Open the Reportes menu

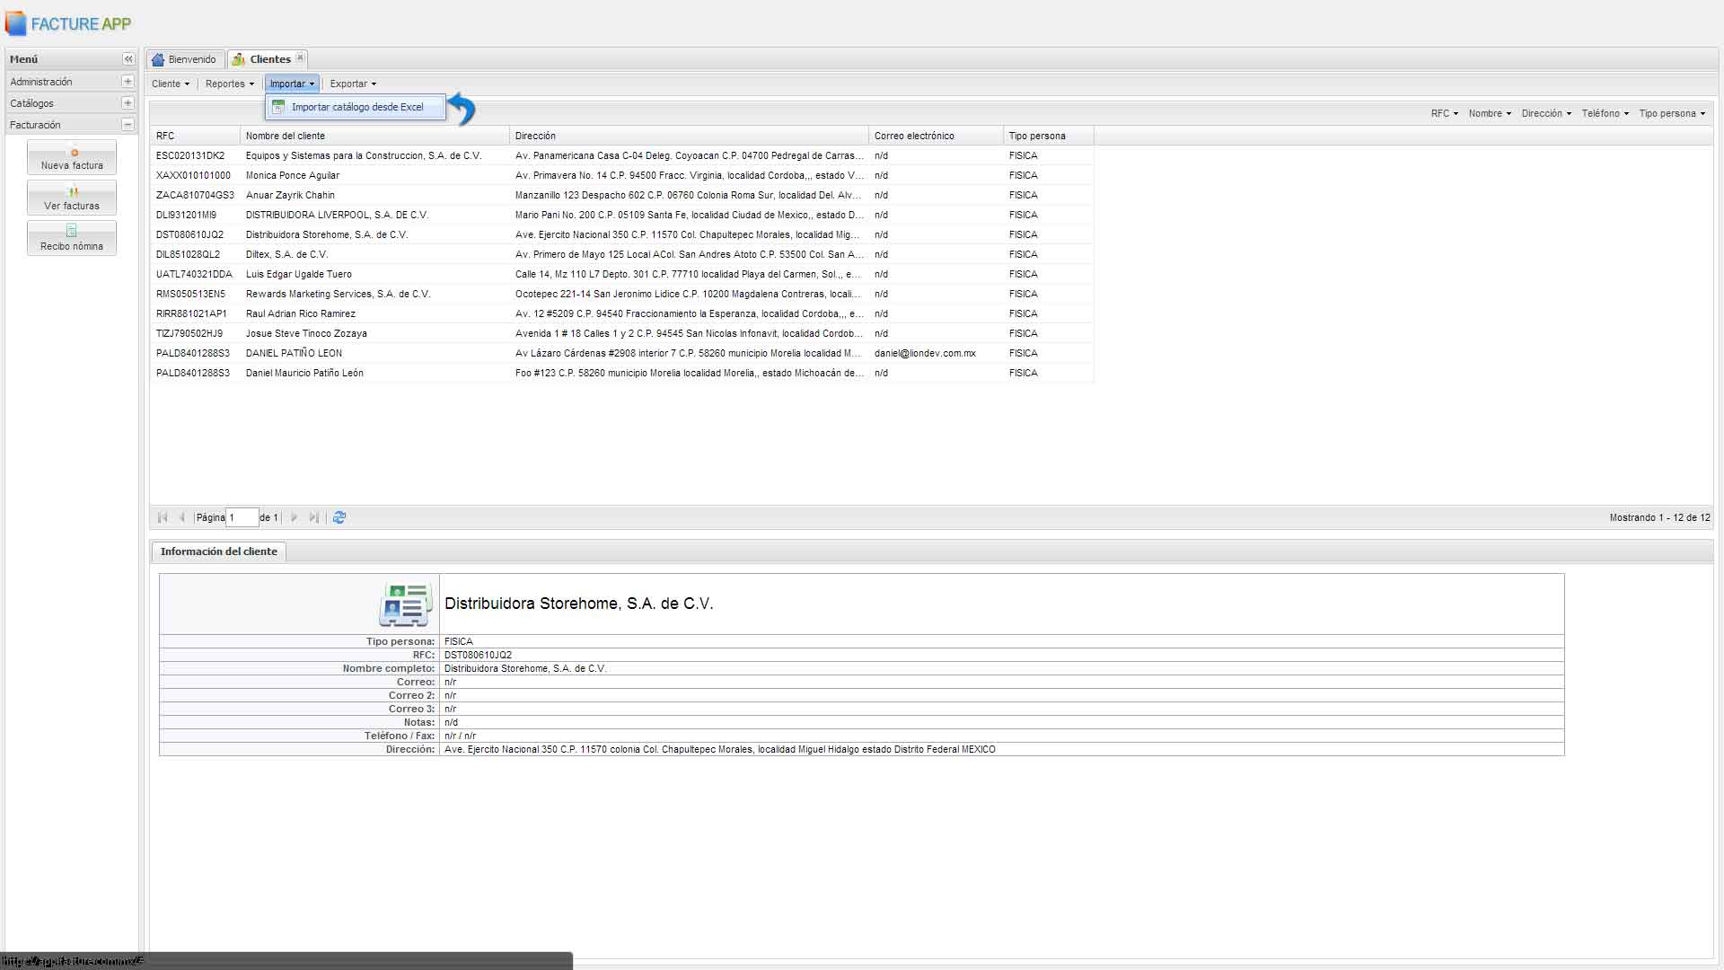point(229,84)
